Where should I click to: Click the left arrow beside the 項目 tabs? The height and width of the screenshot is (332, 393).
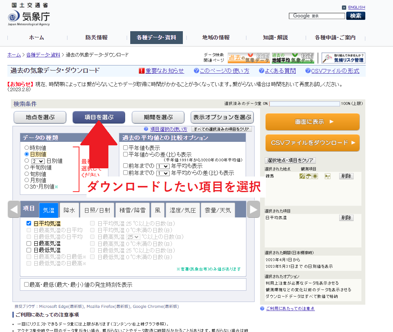[14, 209]
